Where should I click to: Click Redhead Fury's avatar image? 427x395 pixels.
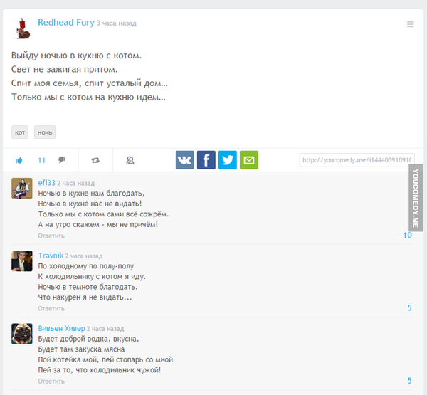point(23,28)
